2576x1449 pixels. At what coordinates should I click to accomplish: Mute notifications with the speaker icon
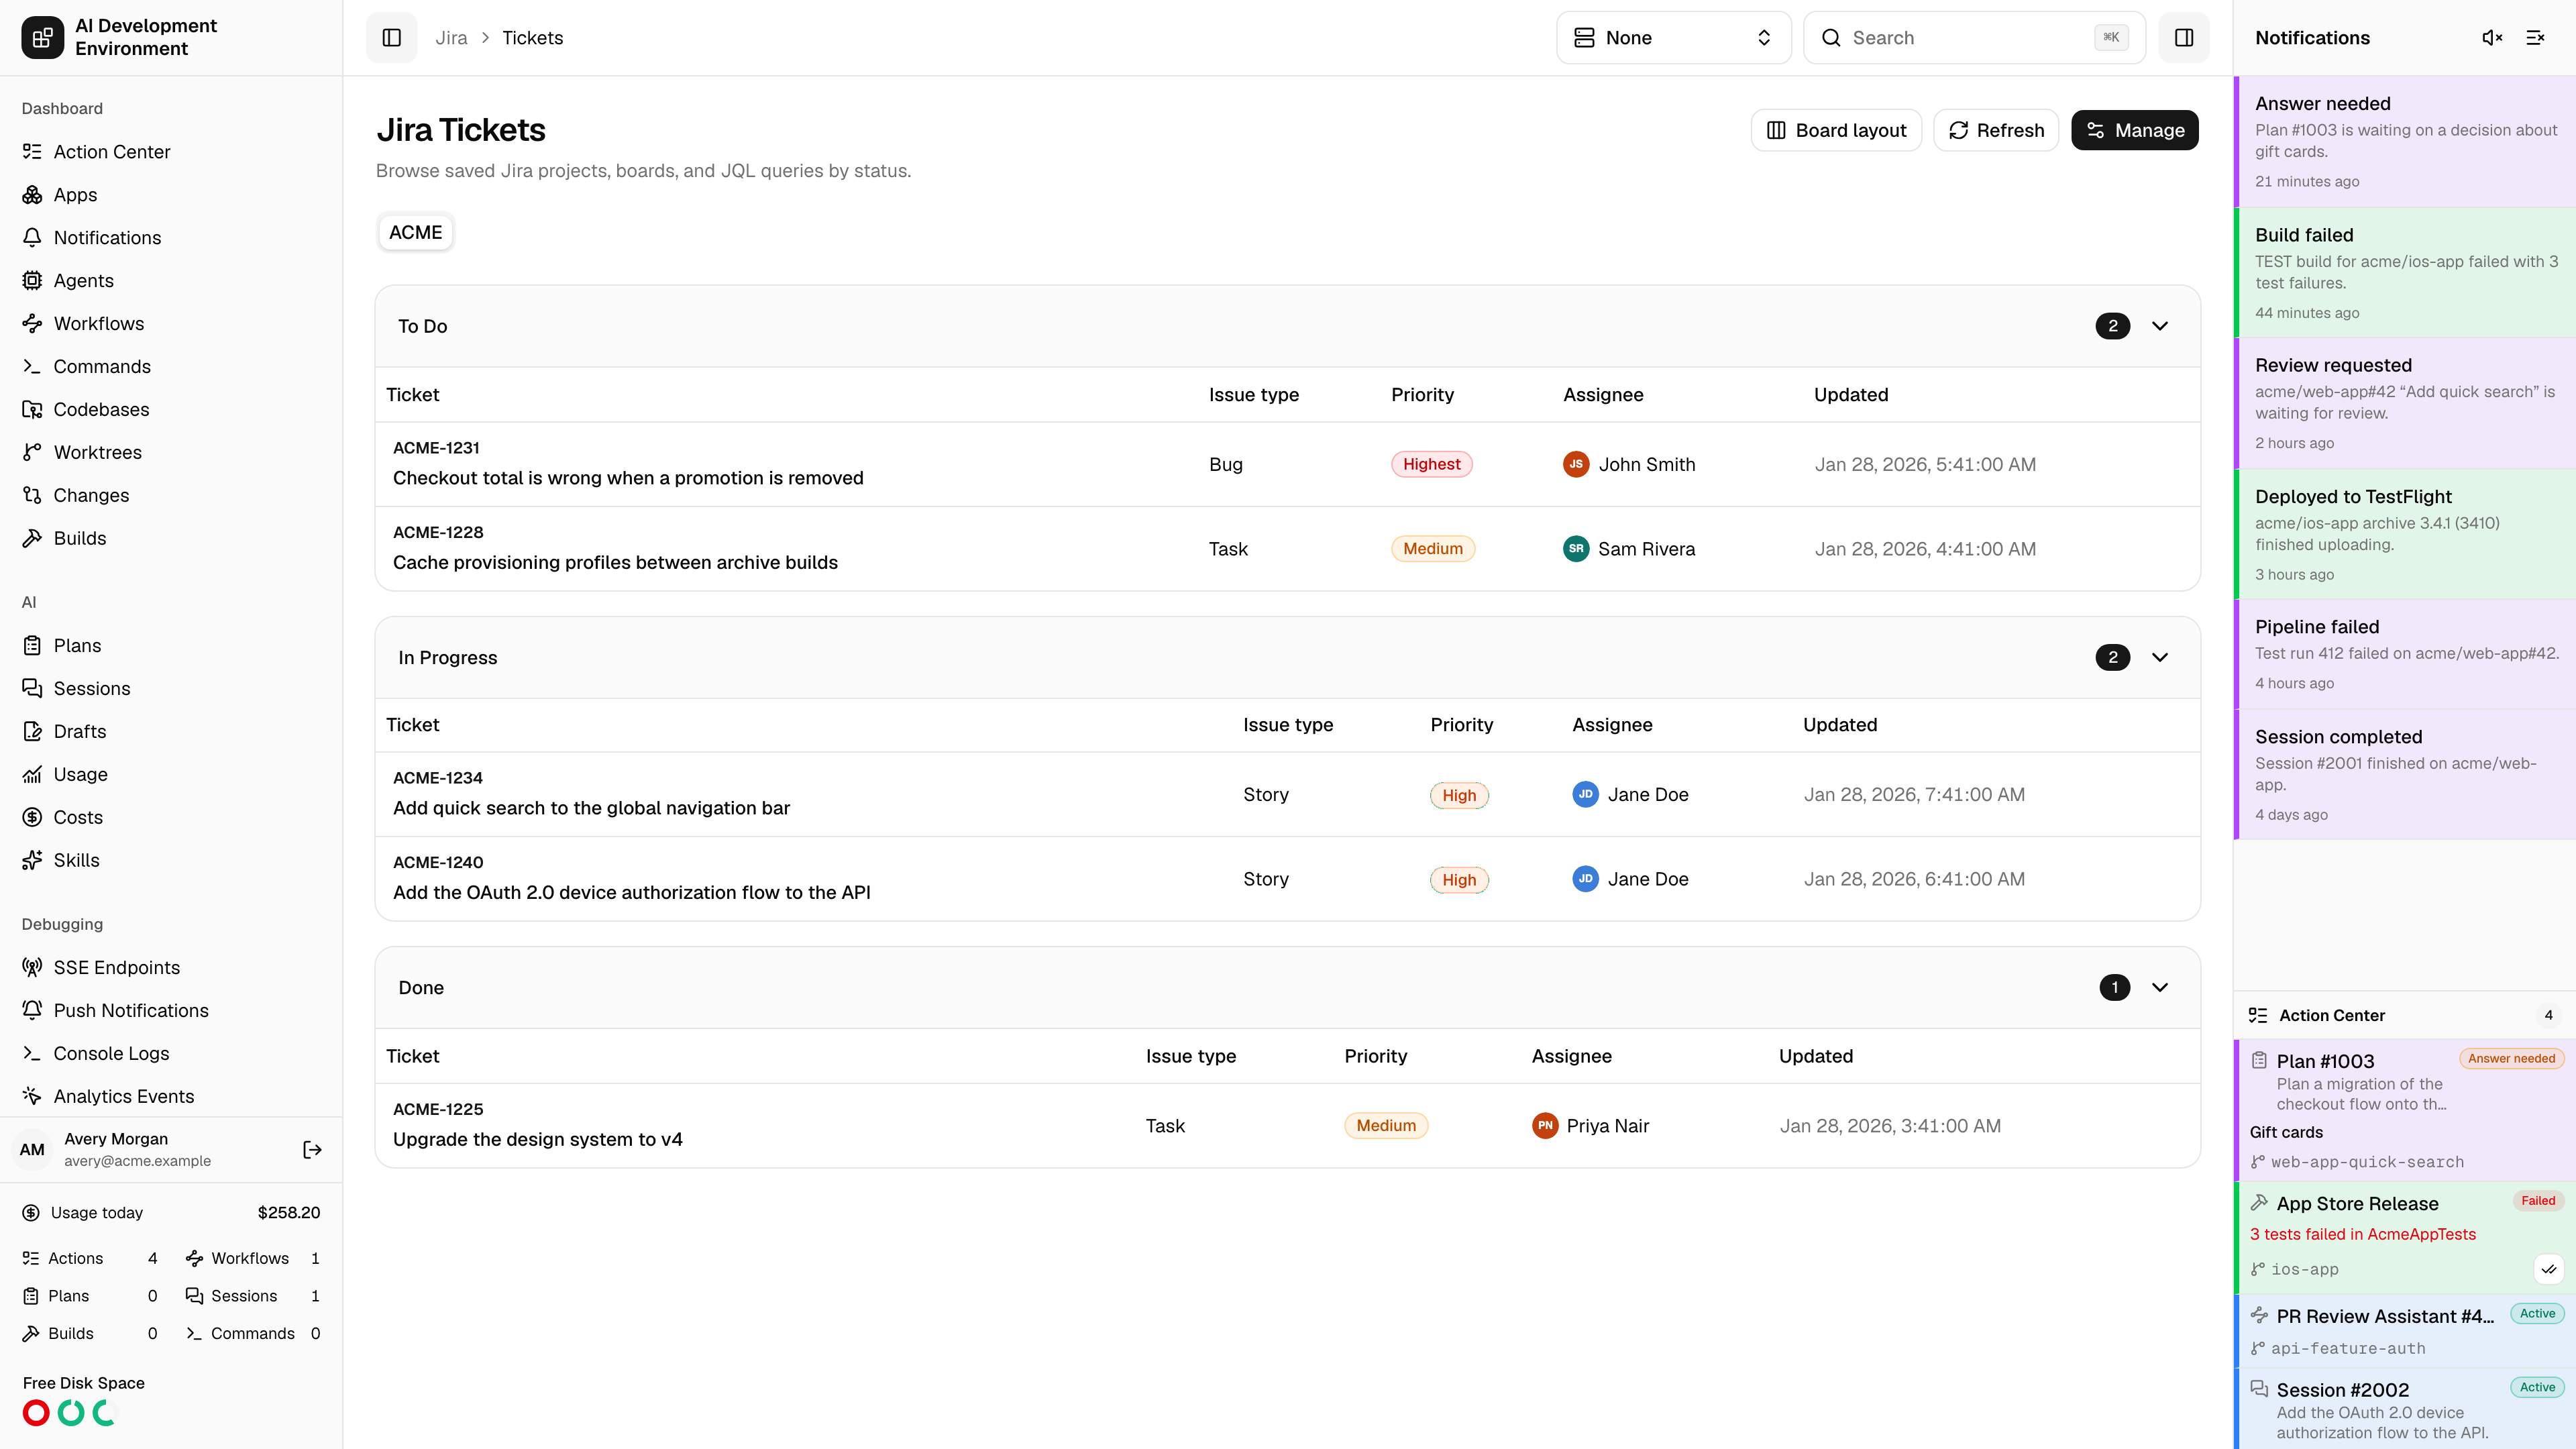[2492, 38]
